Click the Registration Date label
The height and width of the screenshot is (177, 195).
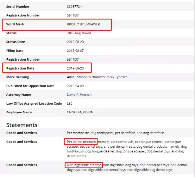(20, 68)
